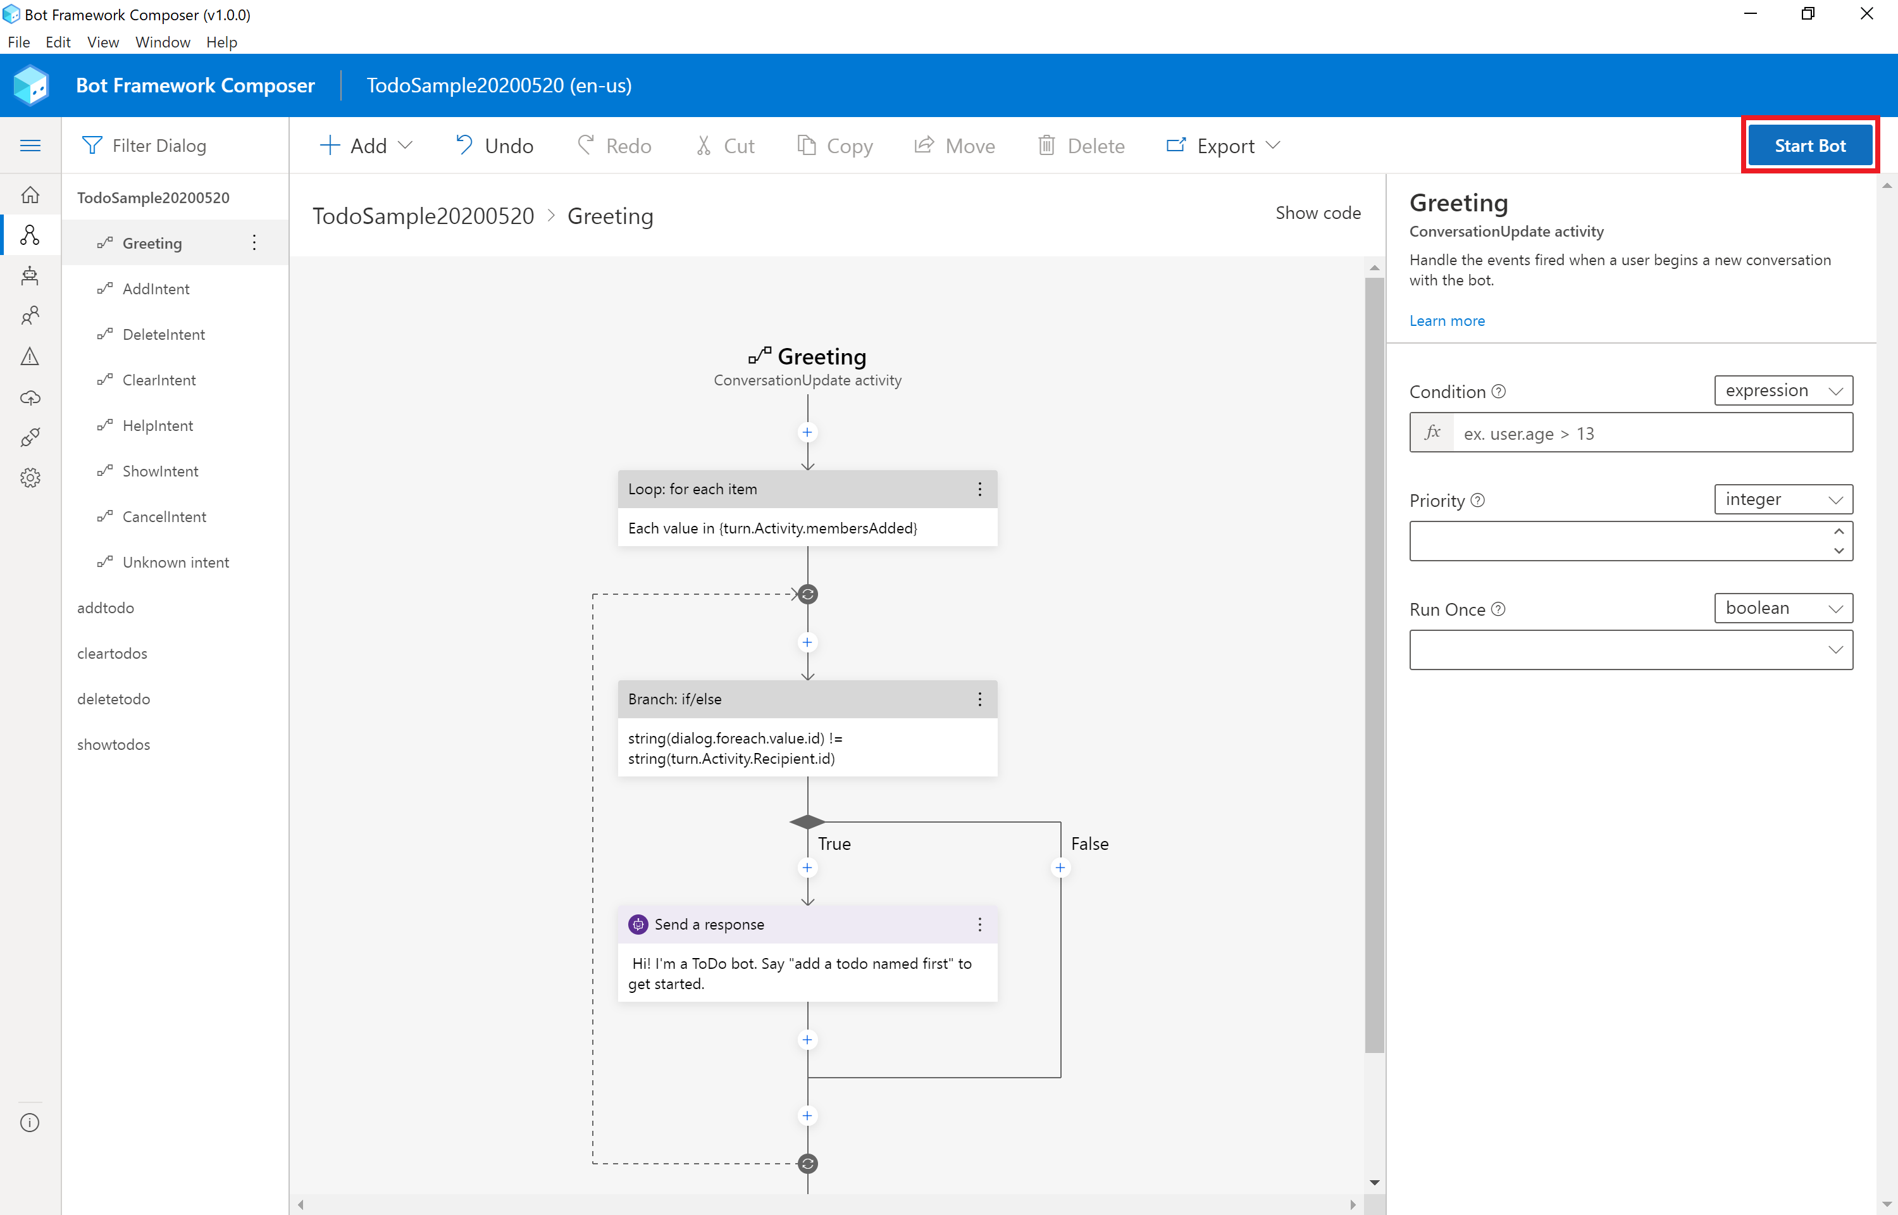Open the Run Once value dropdown
This screenshot has height=1215, width=1898.
(x=1630, y=649)
